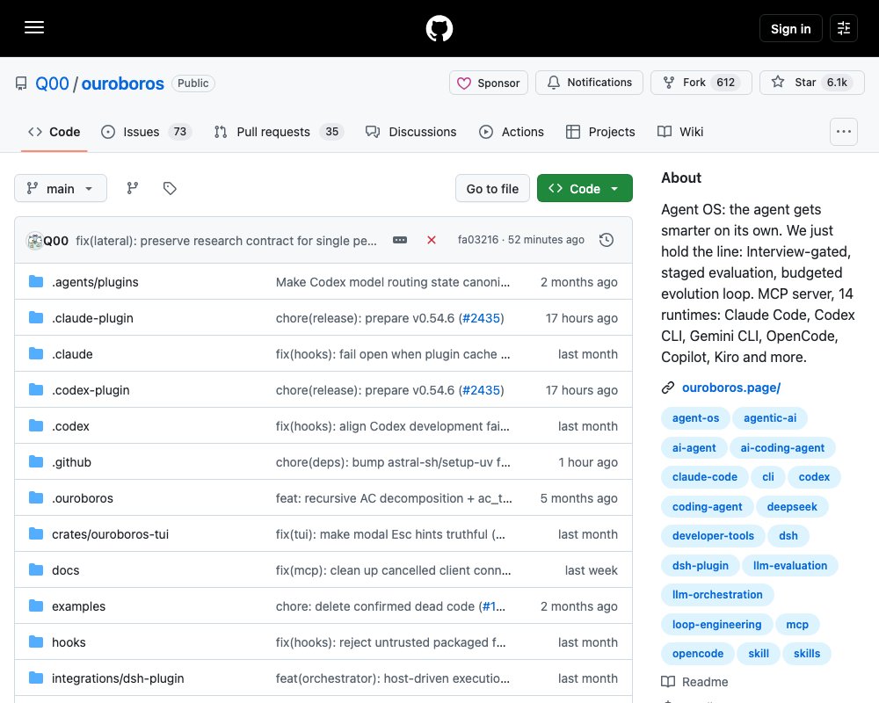Open latest commit message fix(lateral)

tap(226, 241)
